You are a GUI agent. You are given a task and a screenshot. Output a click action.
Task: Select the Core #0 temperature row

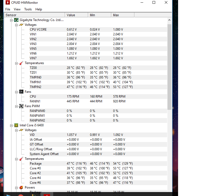[98, 168]
